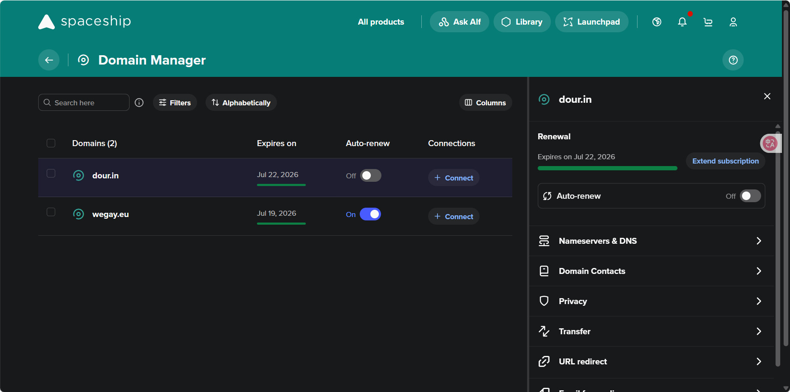Click the Auto-renew column header
The height and width of the screenshot is (392, 790).
(x=368, y=143)
